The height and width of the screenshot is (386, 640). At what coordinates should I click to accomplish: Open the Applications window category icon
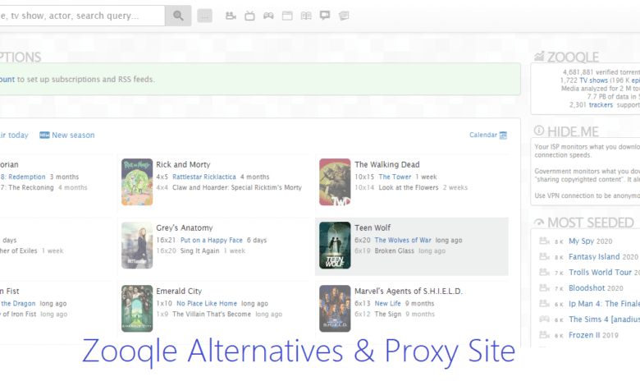[x=287, y=16]
